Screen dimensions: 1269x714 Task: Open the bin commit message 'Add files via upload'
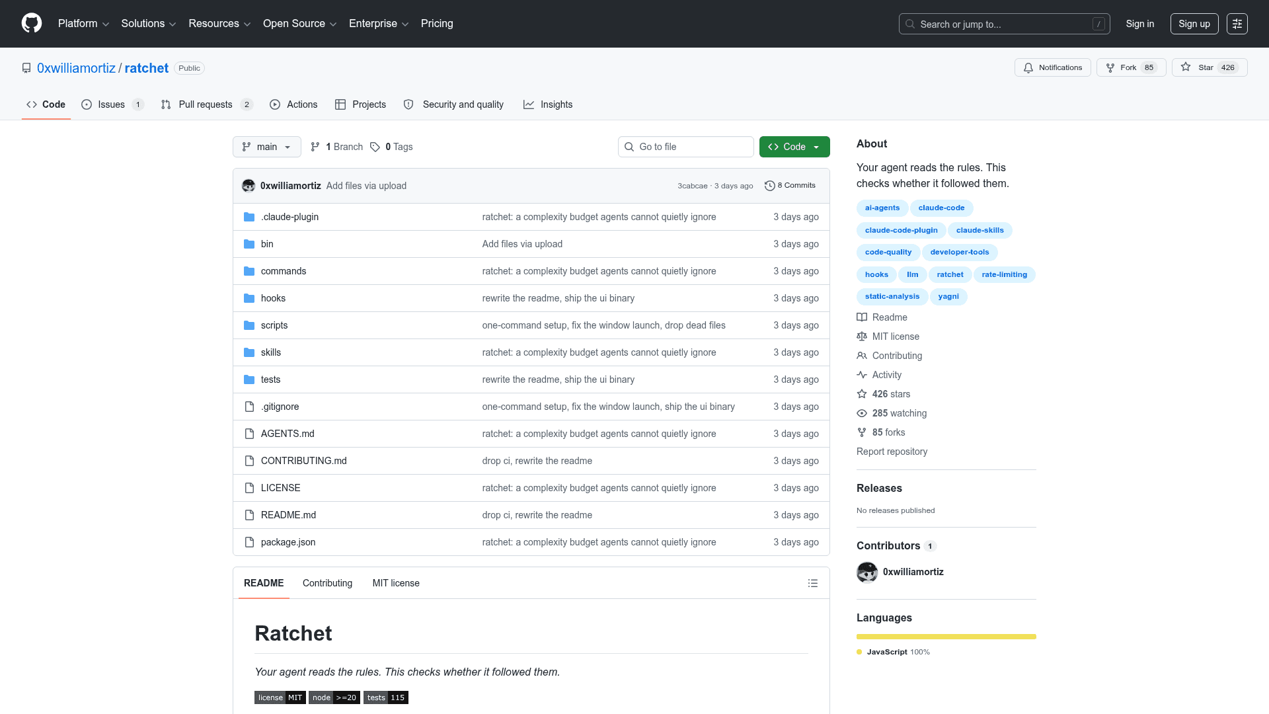click(522, 244)
